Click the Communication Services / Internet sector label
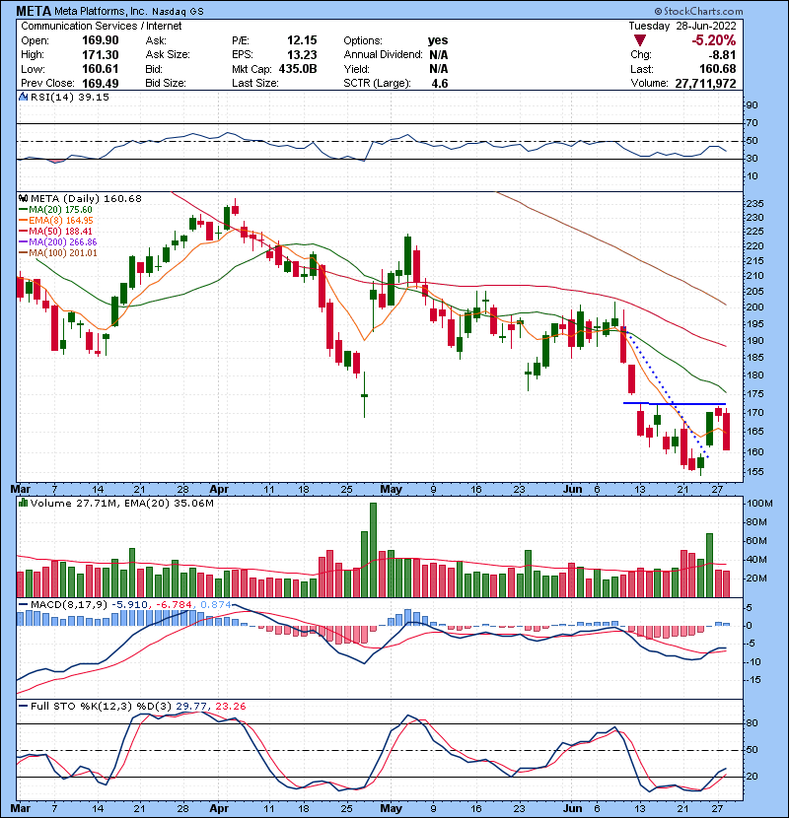The image size is (789, 818). coord(102,26)
